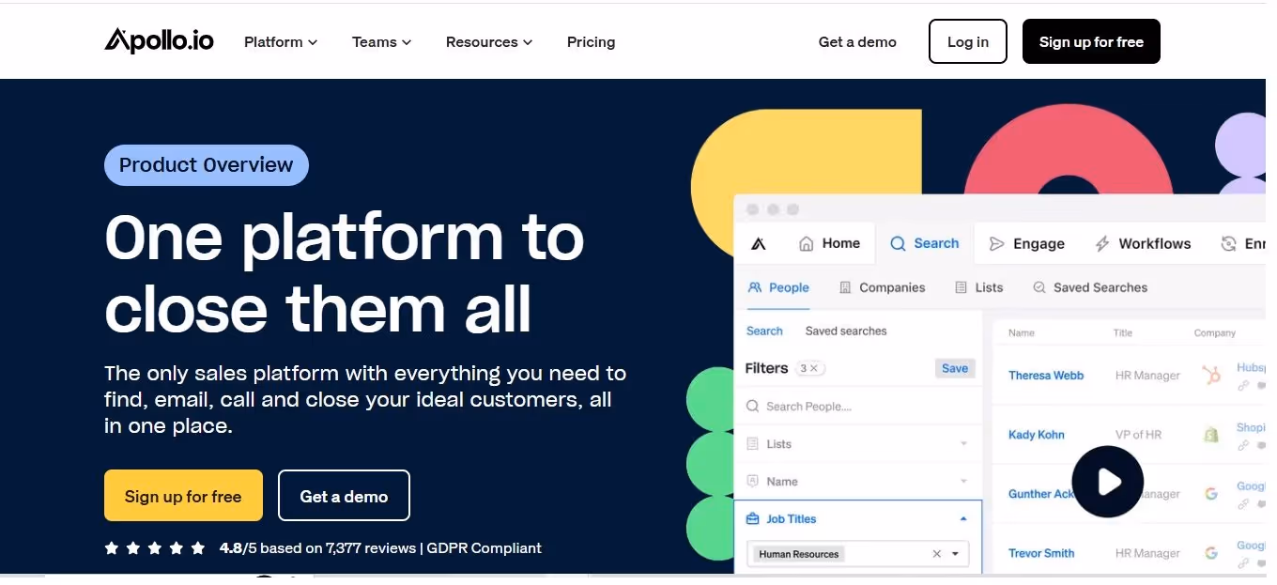Open Search via the magnifier nav icon
This screenshot has width=1277, height=585.
pyautogui.click(x=899, y=242)
